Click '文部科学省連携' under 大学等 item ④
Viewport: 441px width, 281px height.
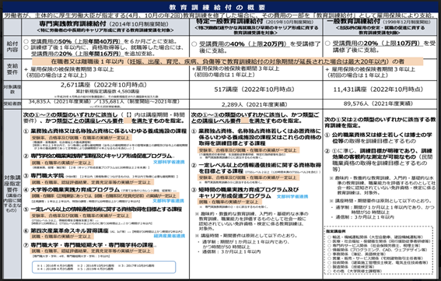[x=168, y=201]
